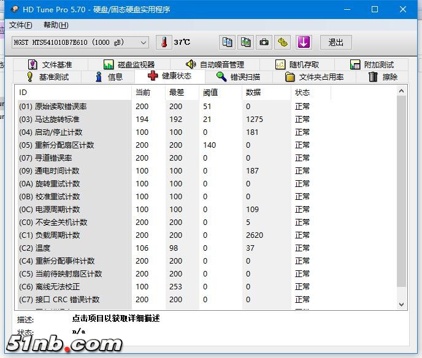Open the 文件(F) menu
422x358 pixels.
pyautogui.click(x=20, y=25)
